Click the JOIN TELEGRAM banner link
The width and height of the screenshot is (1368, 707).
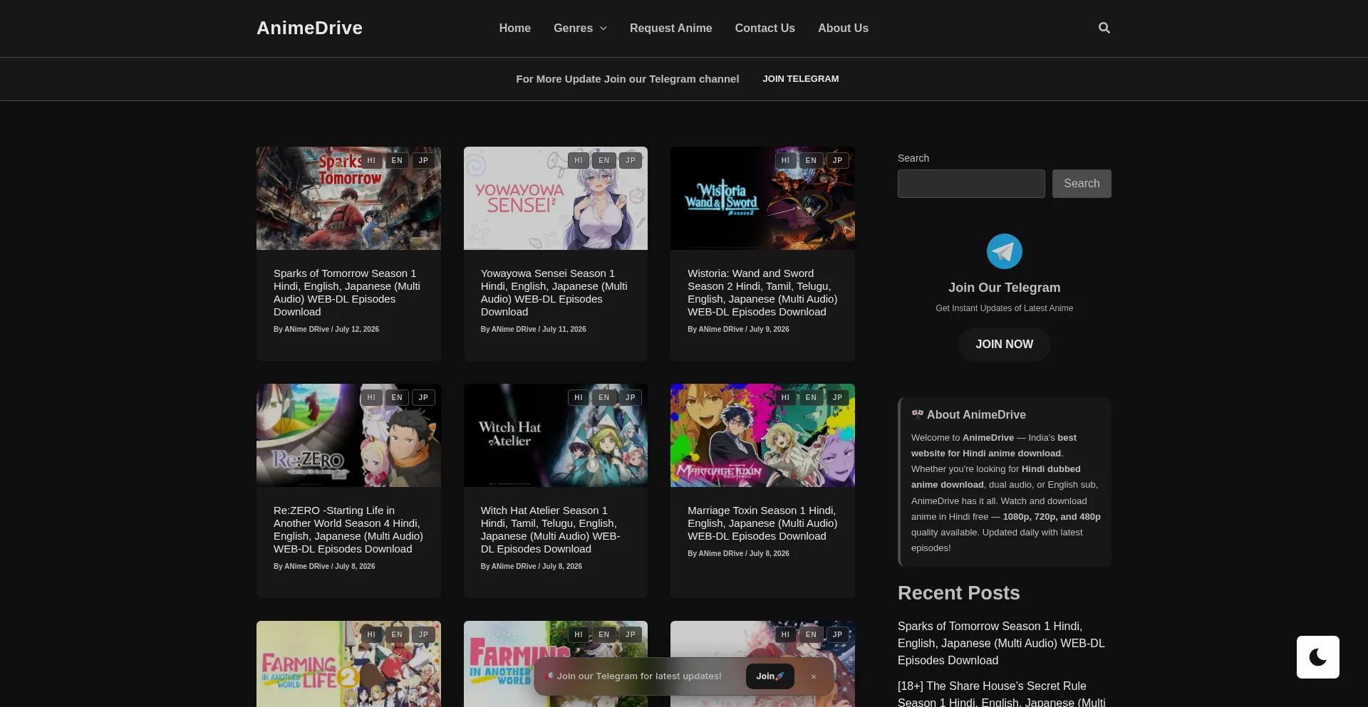[x=800, y=79]
